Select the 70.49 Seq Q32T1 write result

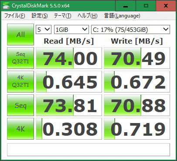[x=137, y=58]
